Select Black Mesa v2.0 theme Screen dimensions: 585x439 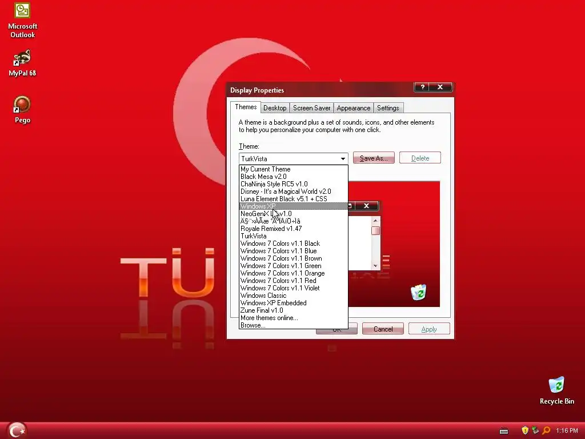tap(293, 177)
